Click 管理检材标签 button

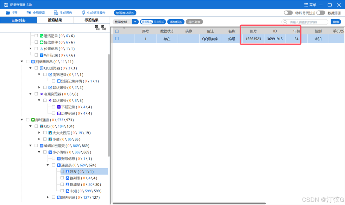tap(125, 13)
